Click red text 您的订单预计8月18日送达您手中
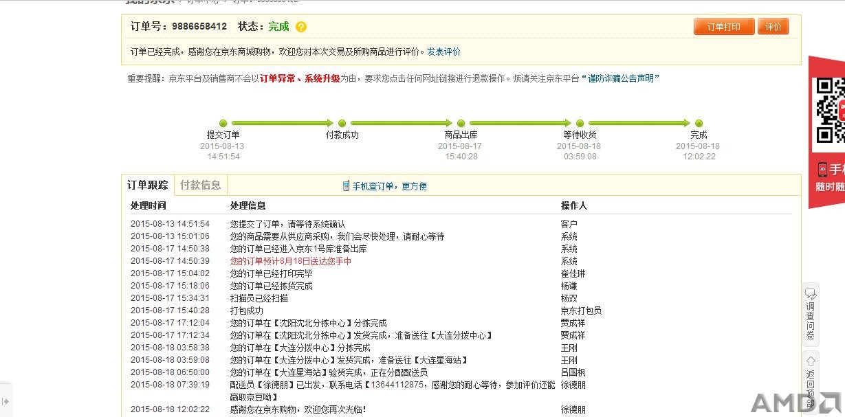Viewport: 845px width, 417px height. coord(291,261)
